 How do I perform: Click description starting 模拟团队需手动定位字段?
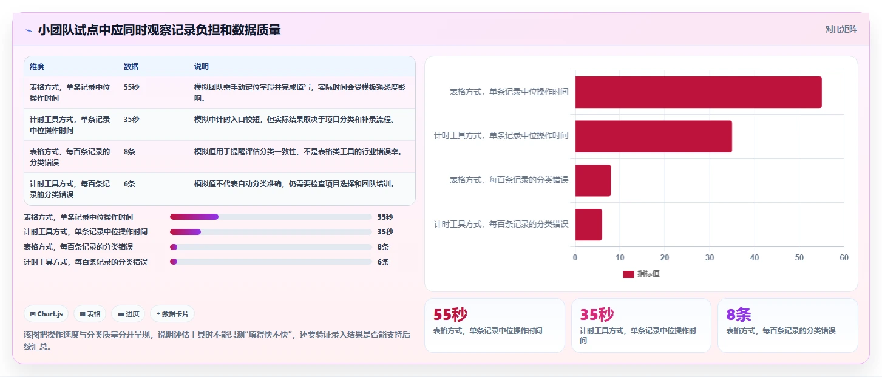[300, 92]
